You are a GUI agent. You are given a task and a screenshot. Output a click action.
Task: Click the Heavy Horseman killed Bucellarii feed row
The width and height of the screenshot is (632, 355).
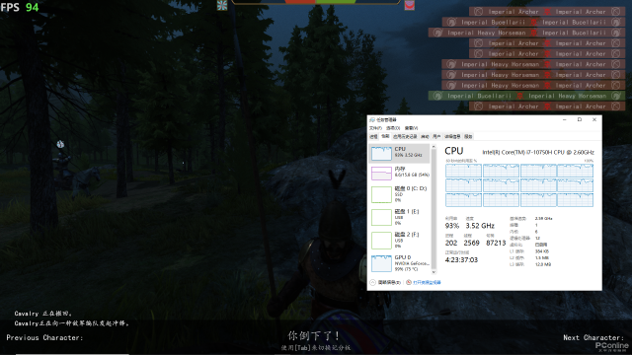pos(526,33)
